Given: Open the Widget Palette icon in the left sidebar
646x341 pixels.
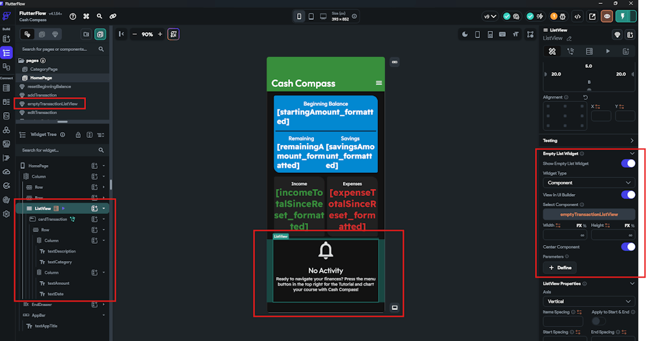Looking at the screenshot, I should coord(6,39).
